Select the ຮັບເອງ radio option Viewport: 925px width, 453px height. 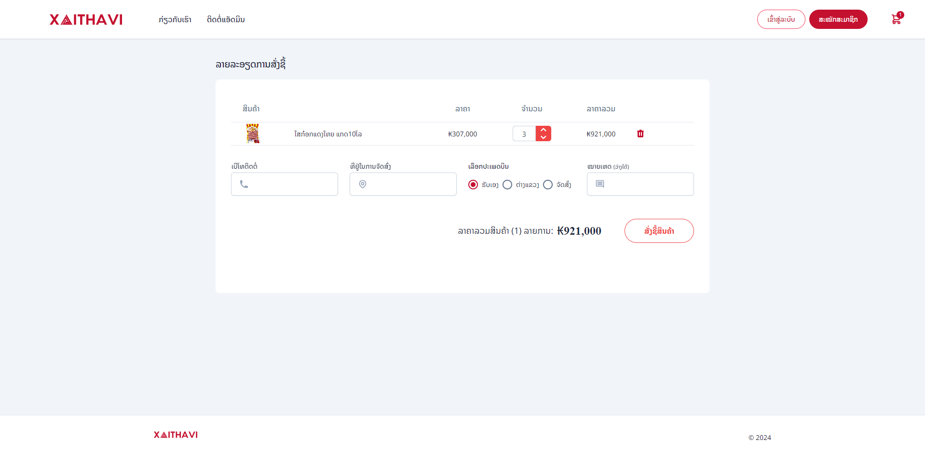tap(473, 185)
